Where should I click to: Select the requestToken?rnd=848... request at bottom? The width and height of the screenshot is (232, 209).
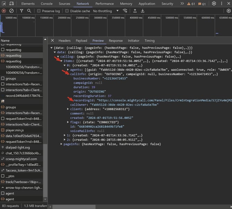coord(21,142)
